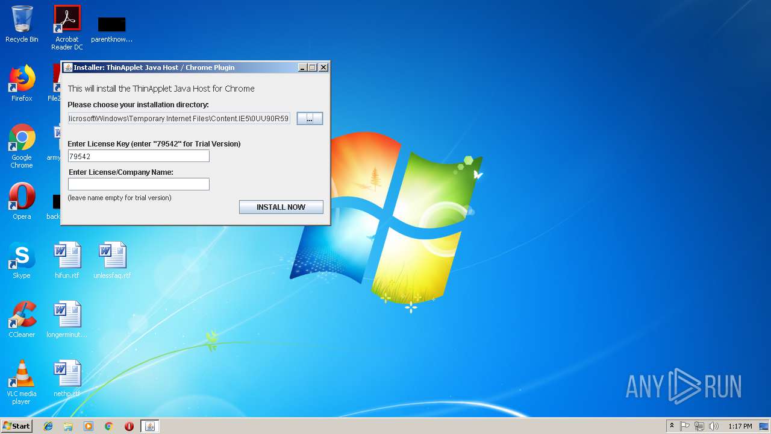
Task: Open the volume speaker tray icon
Action: pos(714,426)
